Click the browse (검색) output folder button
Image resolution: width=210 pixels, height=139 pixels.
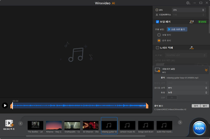(x=196, y=106)
